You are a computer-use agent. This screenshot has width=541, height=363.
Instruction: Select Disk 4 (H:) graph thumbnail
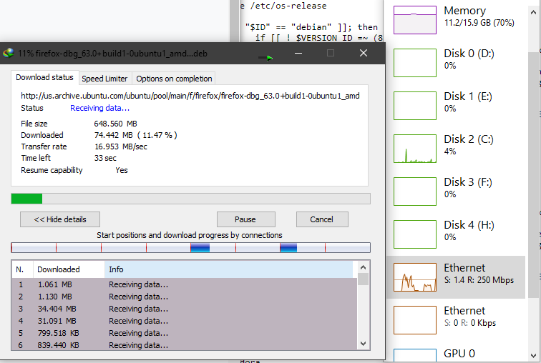(x=415, y=234)
